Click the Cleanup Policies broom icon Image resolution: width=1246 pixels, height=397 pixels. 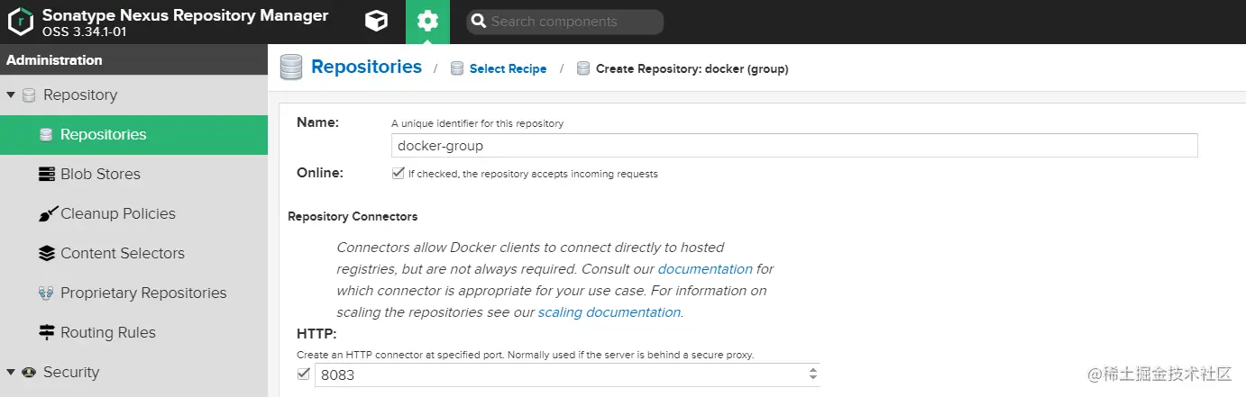(48, 214)
